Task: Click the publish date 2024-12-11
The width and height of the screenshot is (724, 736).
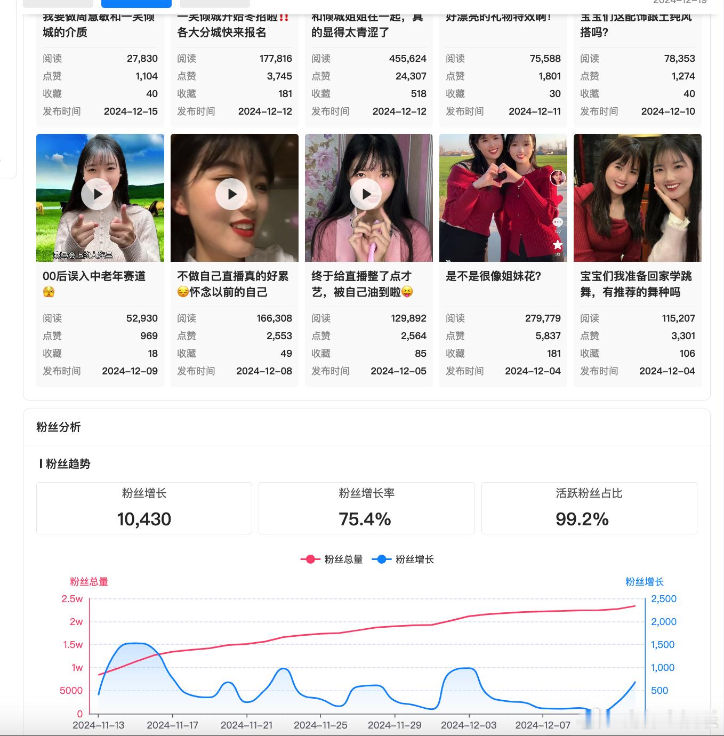Action: [535, 111]
